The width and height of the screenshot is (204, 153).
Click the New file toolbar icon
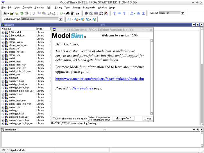click(5, 13)
